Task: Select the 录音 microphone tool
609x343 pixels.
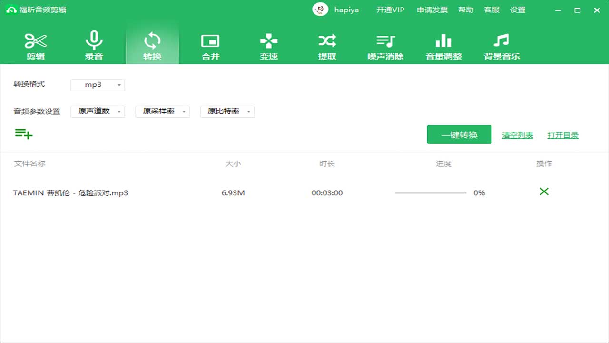Action: click(94, 46)
